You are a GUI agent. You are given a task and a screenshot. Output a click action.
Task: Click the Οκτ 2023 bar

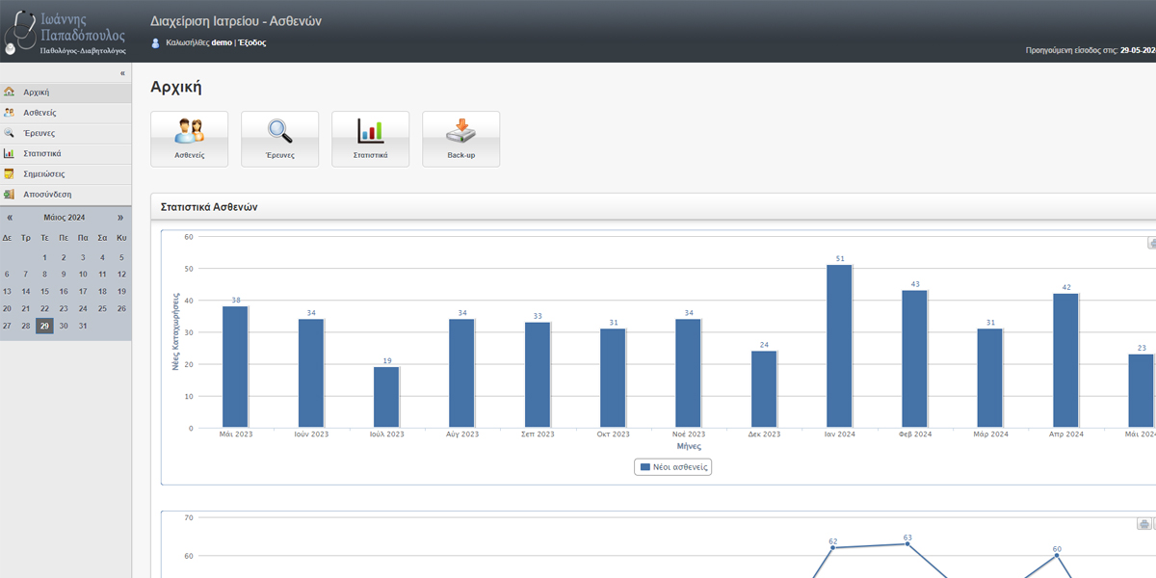click(x=613, y=378)
